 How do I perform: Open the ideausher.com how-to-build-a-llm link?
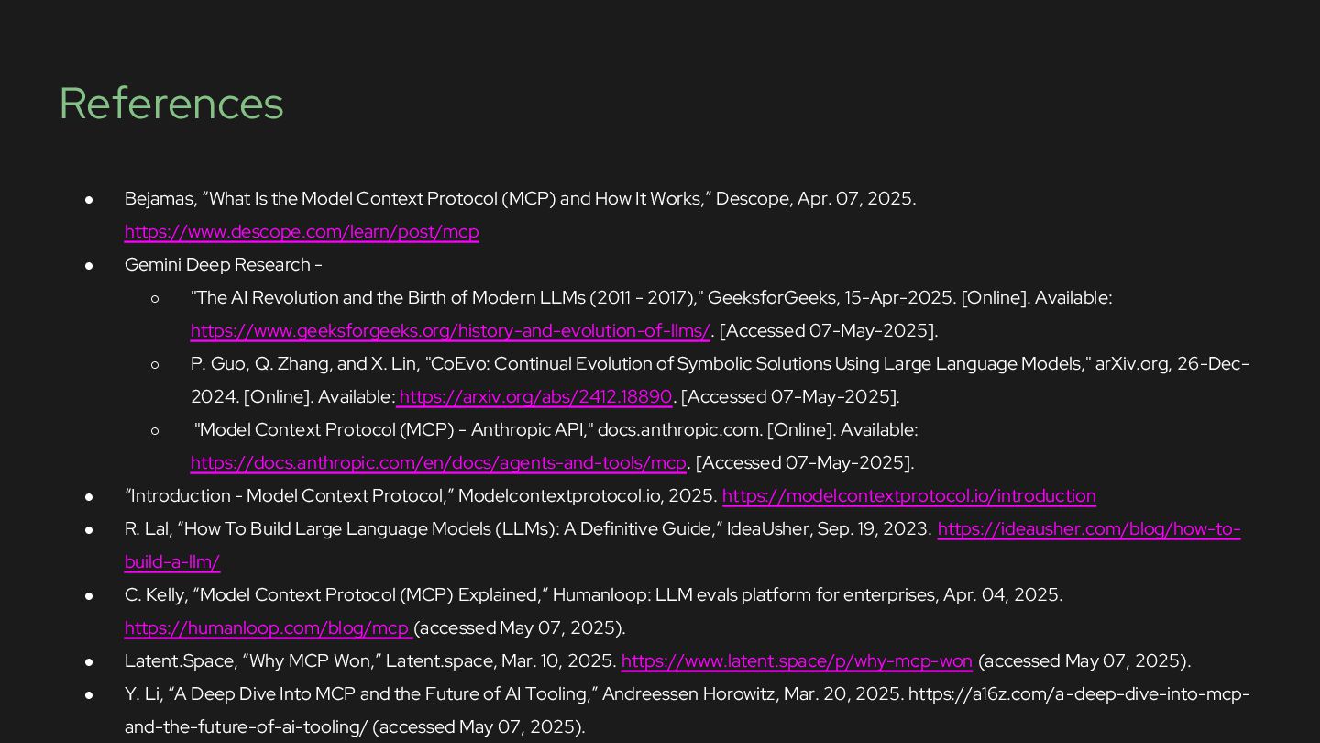click(1089, 529)
